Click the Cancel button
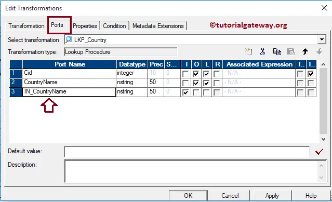Screen dimensions: 332x202 230,195
